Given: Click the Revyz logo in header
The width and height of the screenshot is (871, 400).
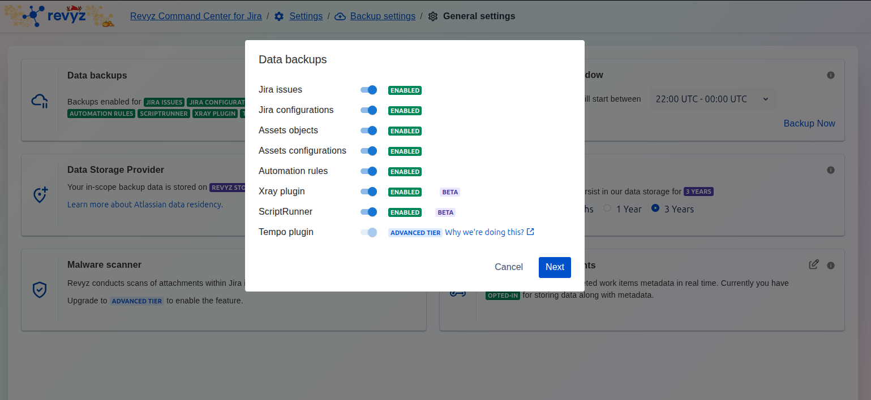Looking at the screenshot, I should tap(55, 16).
